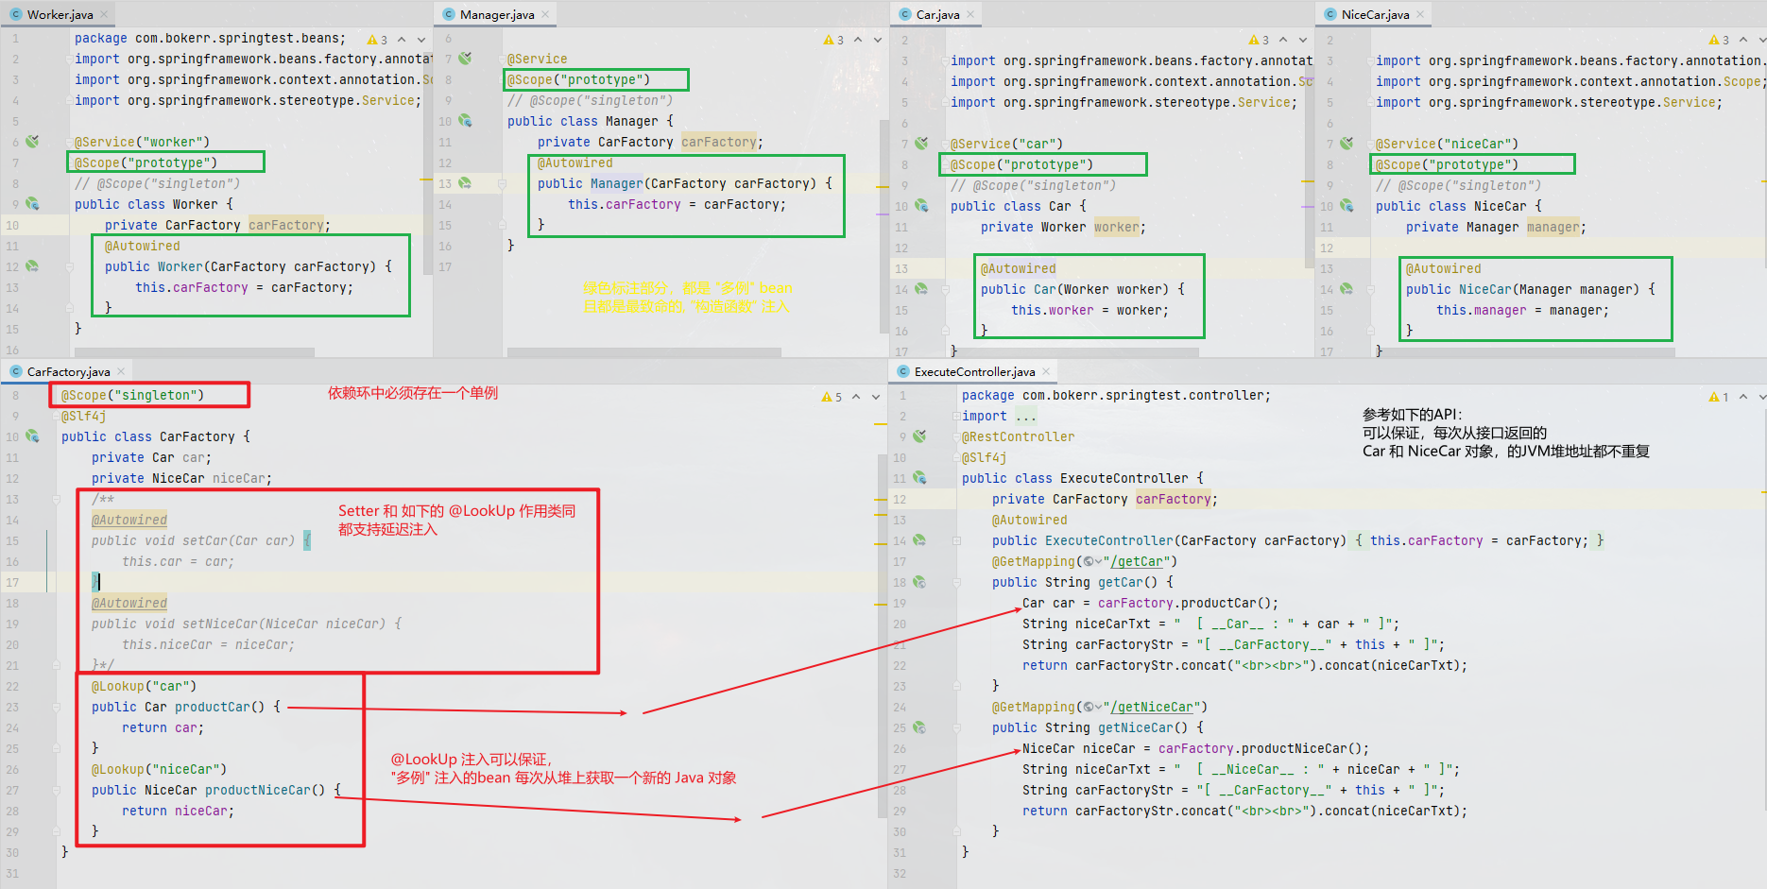This screenshot has height=889, width=1767.
Task: Click bean gutter icon beside class Worker
Action: point(32,204)
